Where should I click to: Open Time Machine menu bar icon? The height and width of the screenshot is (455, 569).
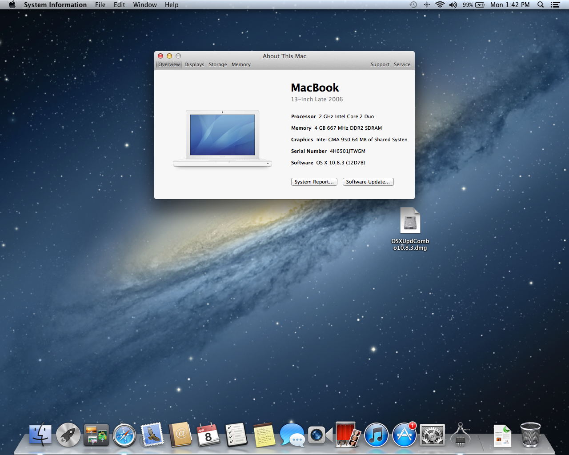tap(413, 5)
